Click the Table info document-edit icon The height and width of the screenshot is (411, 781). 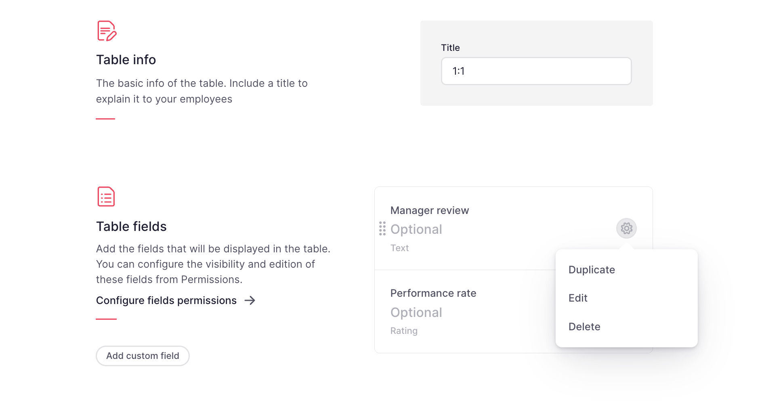tap(107, 31)
